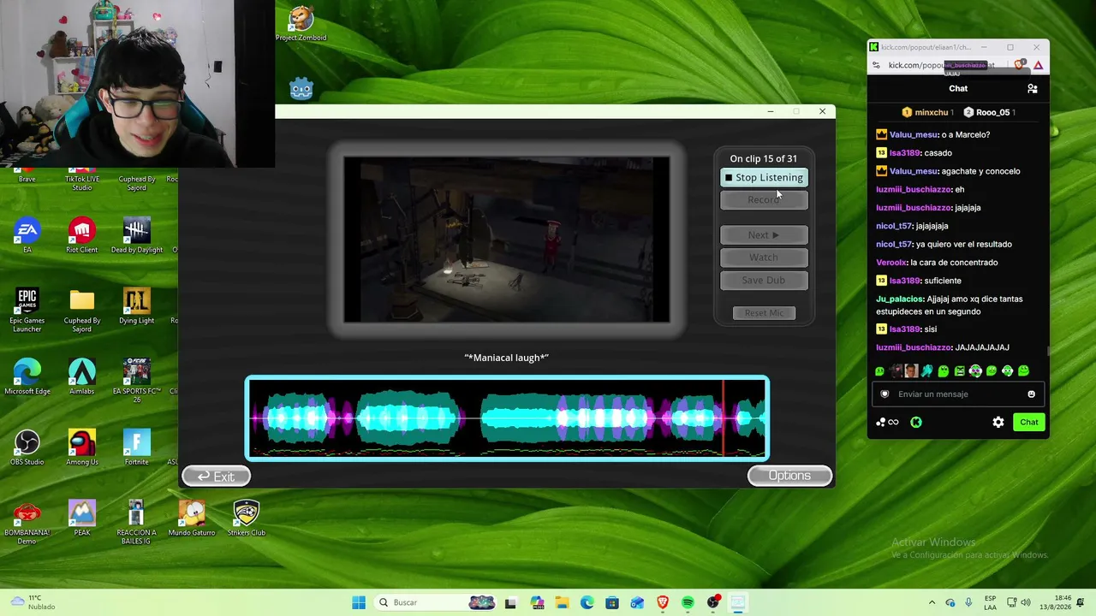
Task: Click the weather widget showing 11°C Nublado
Action: [x=34, y=602]
